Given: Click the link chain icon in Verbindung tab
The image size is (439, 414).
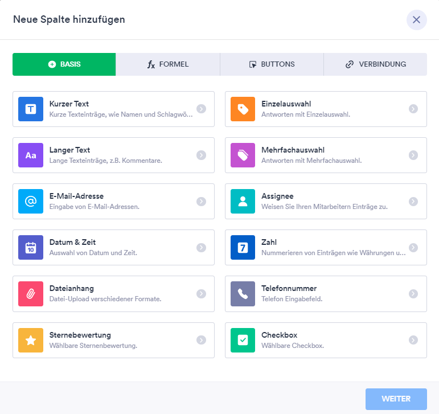Looking at the screenshot, I should (350, 64).
